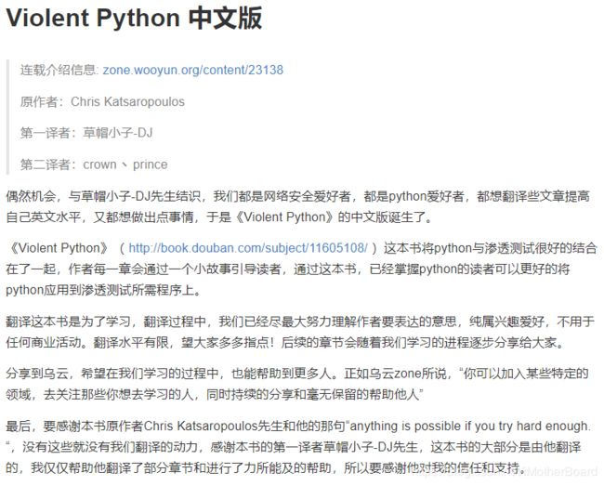Click the word 'crown' in translator line
Viewport: 604px width, 486px height.
tap(99, 164)
